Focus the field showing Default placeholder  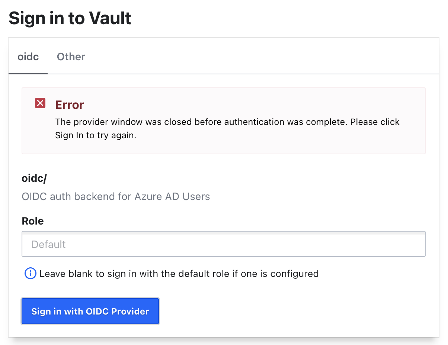coord(223,244)
